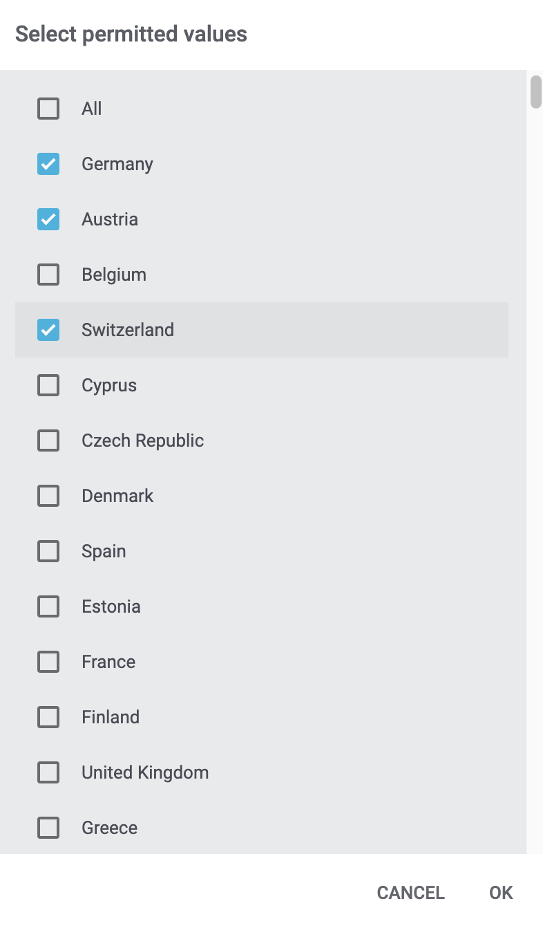Image resolution: width=543 pixels, height=928 pixels.
Task: Click the vertical scrollbar thumb
Action: click(x=535, y=92)
